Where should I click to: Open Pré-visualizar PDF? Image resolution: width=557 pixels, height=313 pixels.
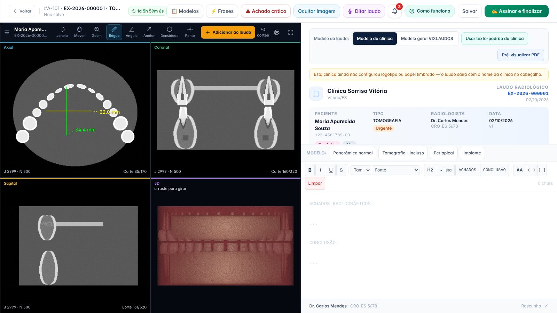tap(521, 55)
